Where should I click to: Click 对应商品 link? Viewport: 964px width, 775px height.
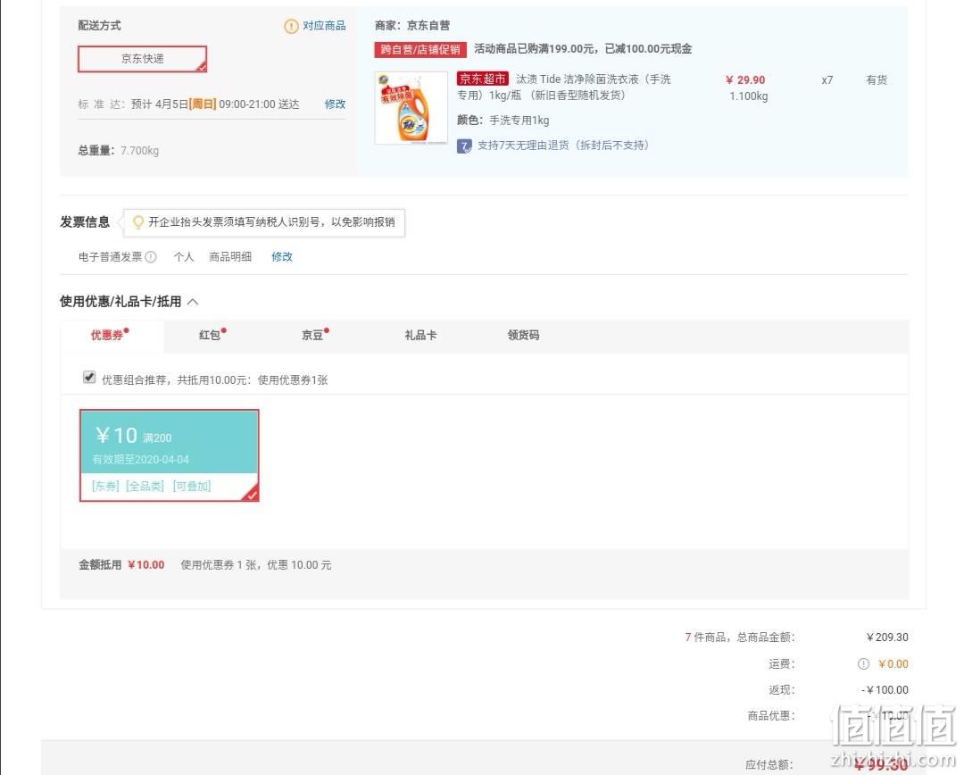(324, 26)
